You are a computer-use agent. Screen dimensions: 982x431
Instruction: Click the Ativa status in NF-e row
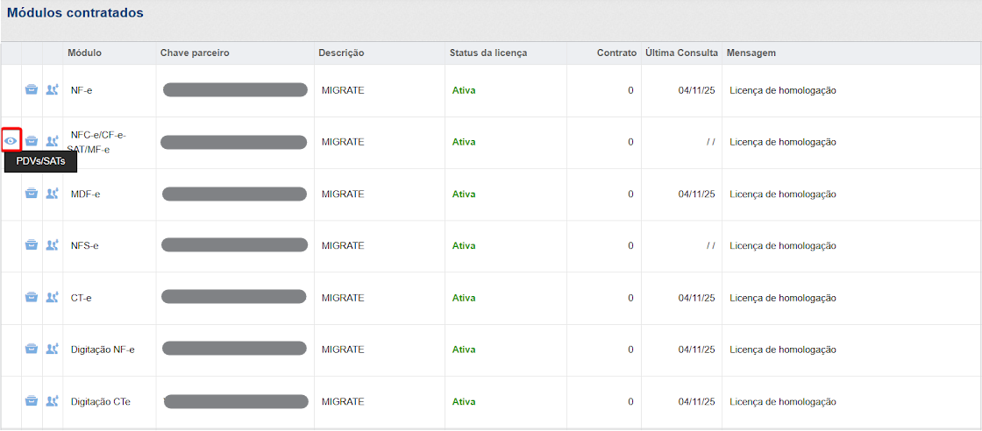pyautogui.click(x=464, y=90)
